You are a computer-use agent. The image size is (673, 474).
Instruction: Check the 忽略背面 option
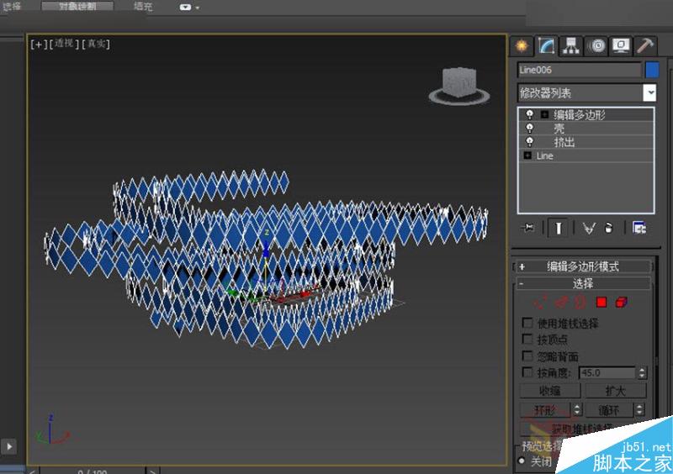pyautogui.click(x=527, y=356)
